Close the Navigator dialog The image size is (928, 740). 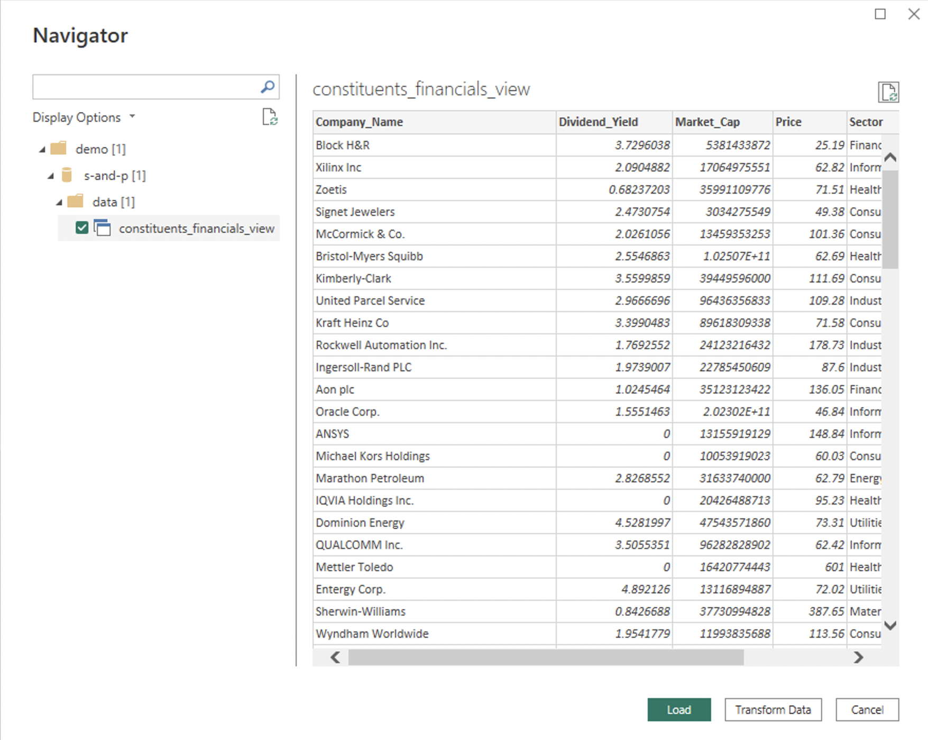(914, 14)
